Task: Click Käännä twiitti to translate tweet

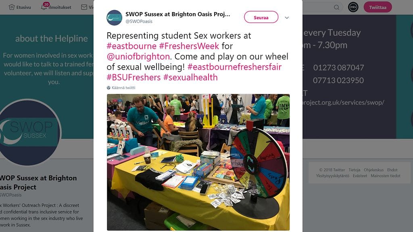Action: pos(123,88)
